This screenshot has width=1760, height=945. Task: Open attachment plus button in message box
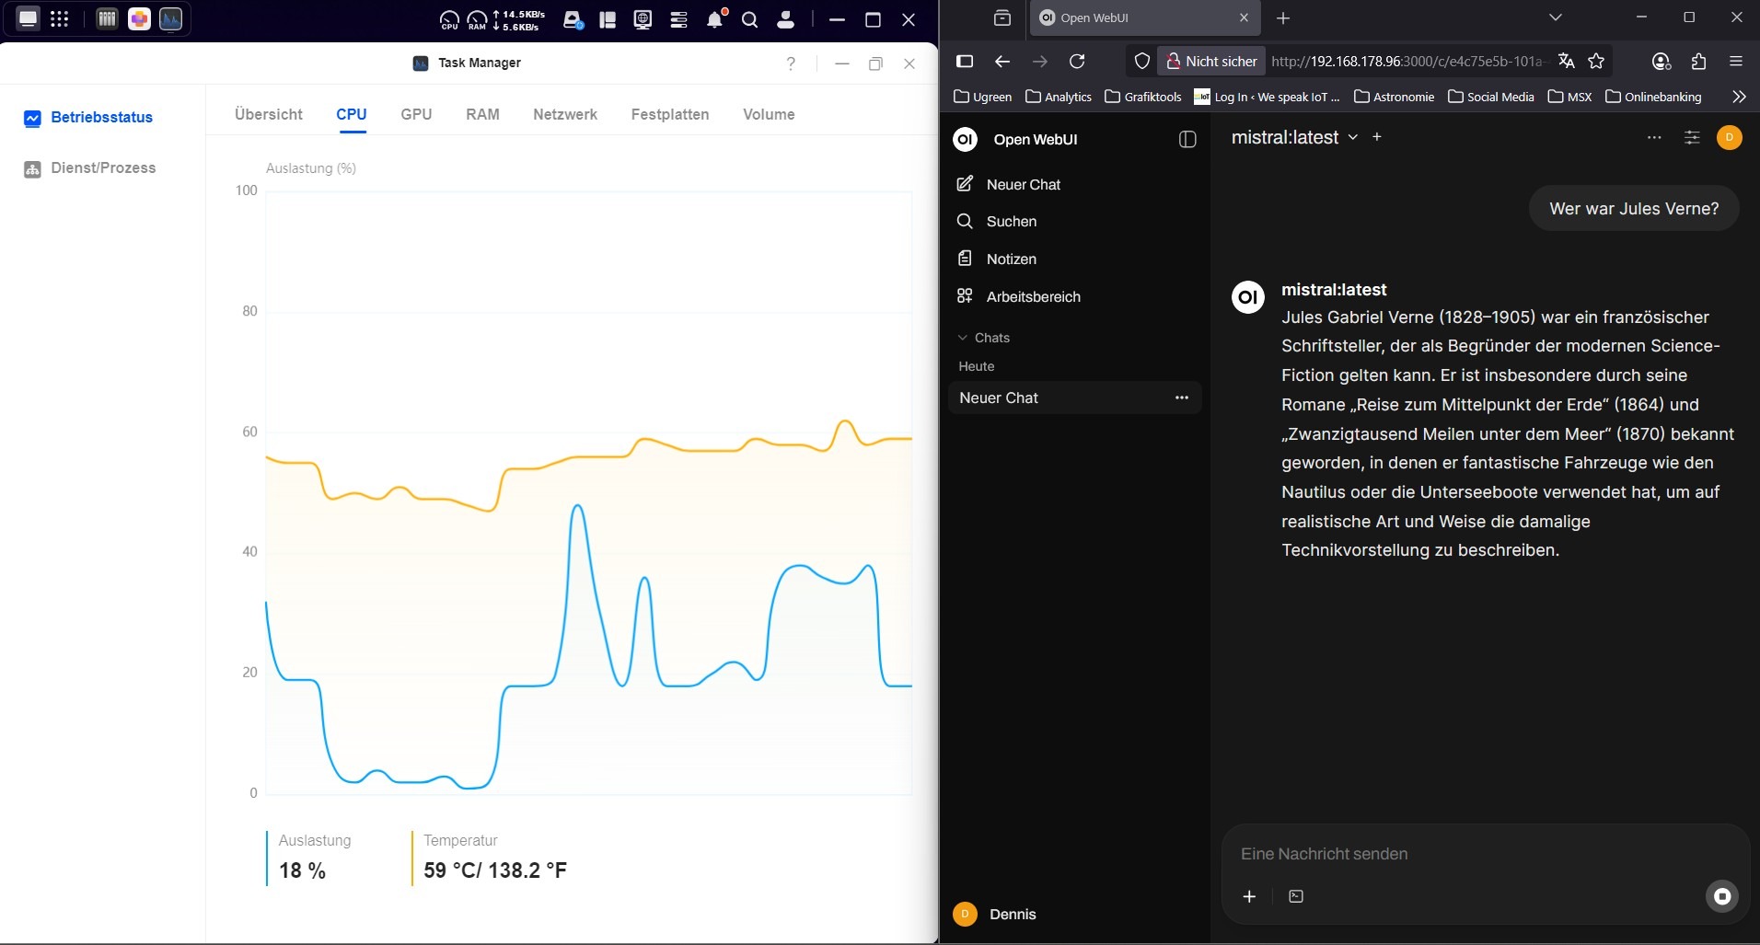pyautogui.click(x=1249, y=896)
